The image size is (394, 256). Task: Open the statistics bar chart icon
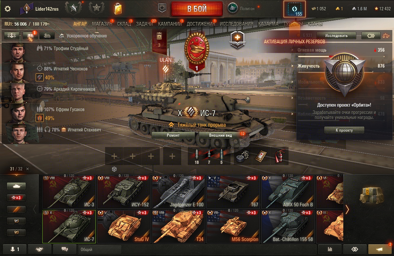pos(330,249)
